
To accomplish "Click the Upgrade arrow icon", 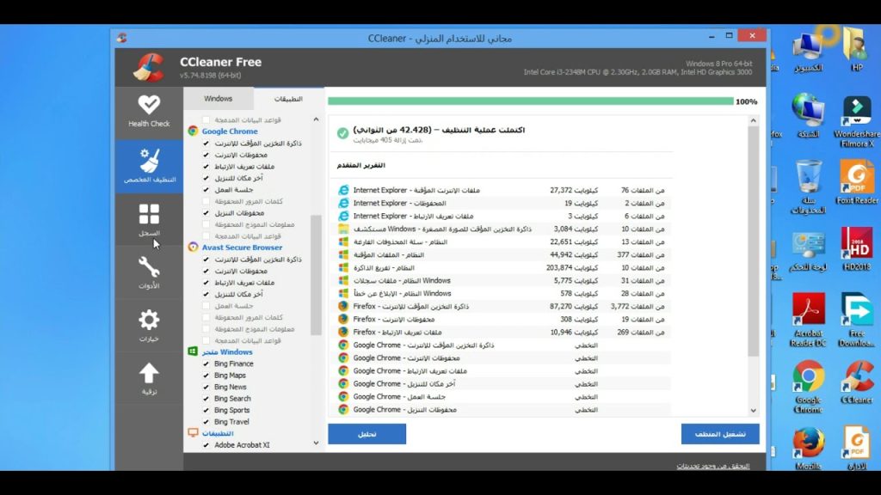I will [149, 373].
